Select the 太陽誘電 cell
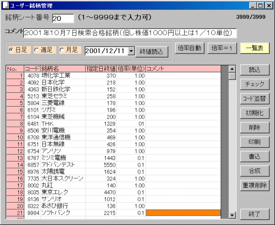The width and height of the screenshot is (275, 225). click(x=63, y=172)
